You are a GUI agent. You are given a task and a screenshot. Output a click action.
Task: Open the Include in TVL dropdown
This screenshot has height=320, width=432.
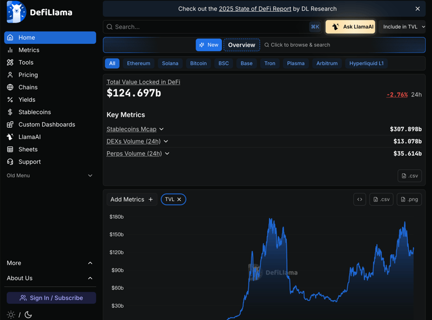402,26
